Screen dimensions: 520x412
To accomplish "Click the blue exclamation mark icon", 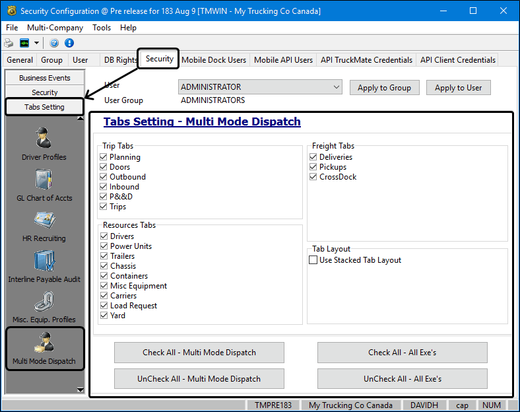I will coord(69,43).
